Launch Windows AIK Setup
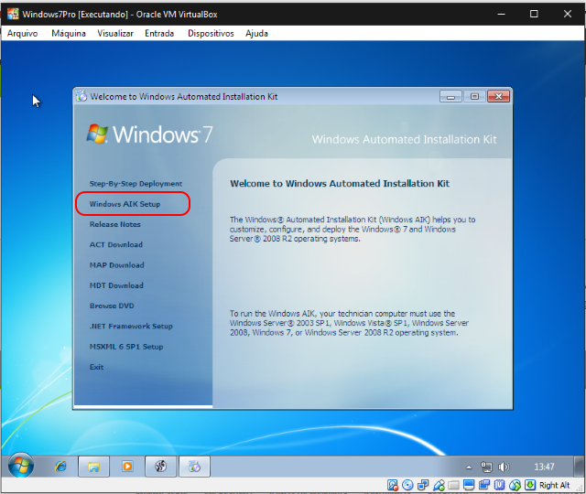The height and width of the screenshot is (494, 586). point(125,204)
